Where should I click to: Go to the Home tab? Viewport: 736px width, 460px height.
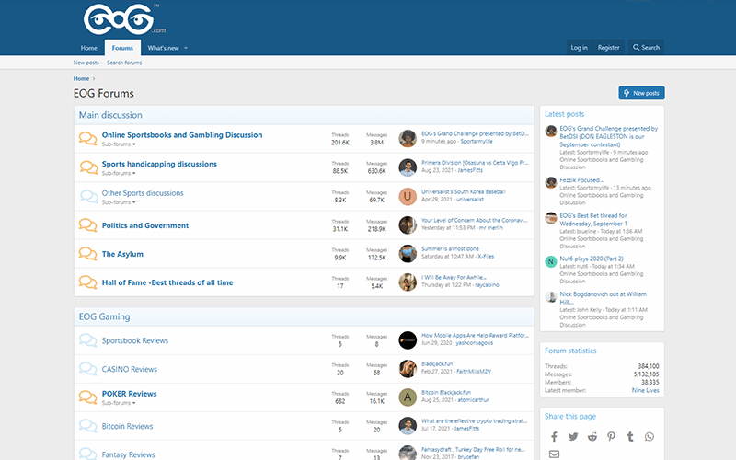click(88, 48)
